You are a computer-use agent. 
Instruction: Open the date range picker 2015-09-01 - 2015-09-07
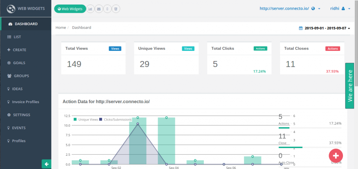(324, 29)
